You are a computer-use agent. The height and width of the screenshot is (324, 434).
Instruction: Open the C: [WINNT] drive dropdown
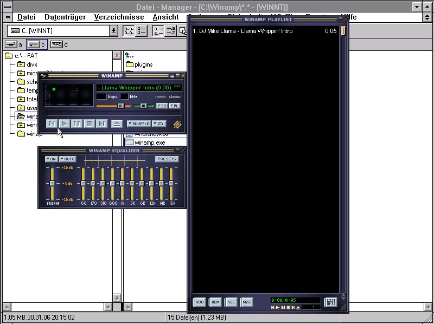(113, 31)
